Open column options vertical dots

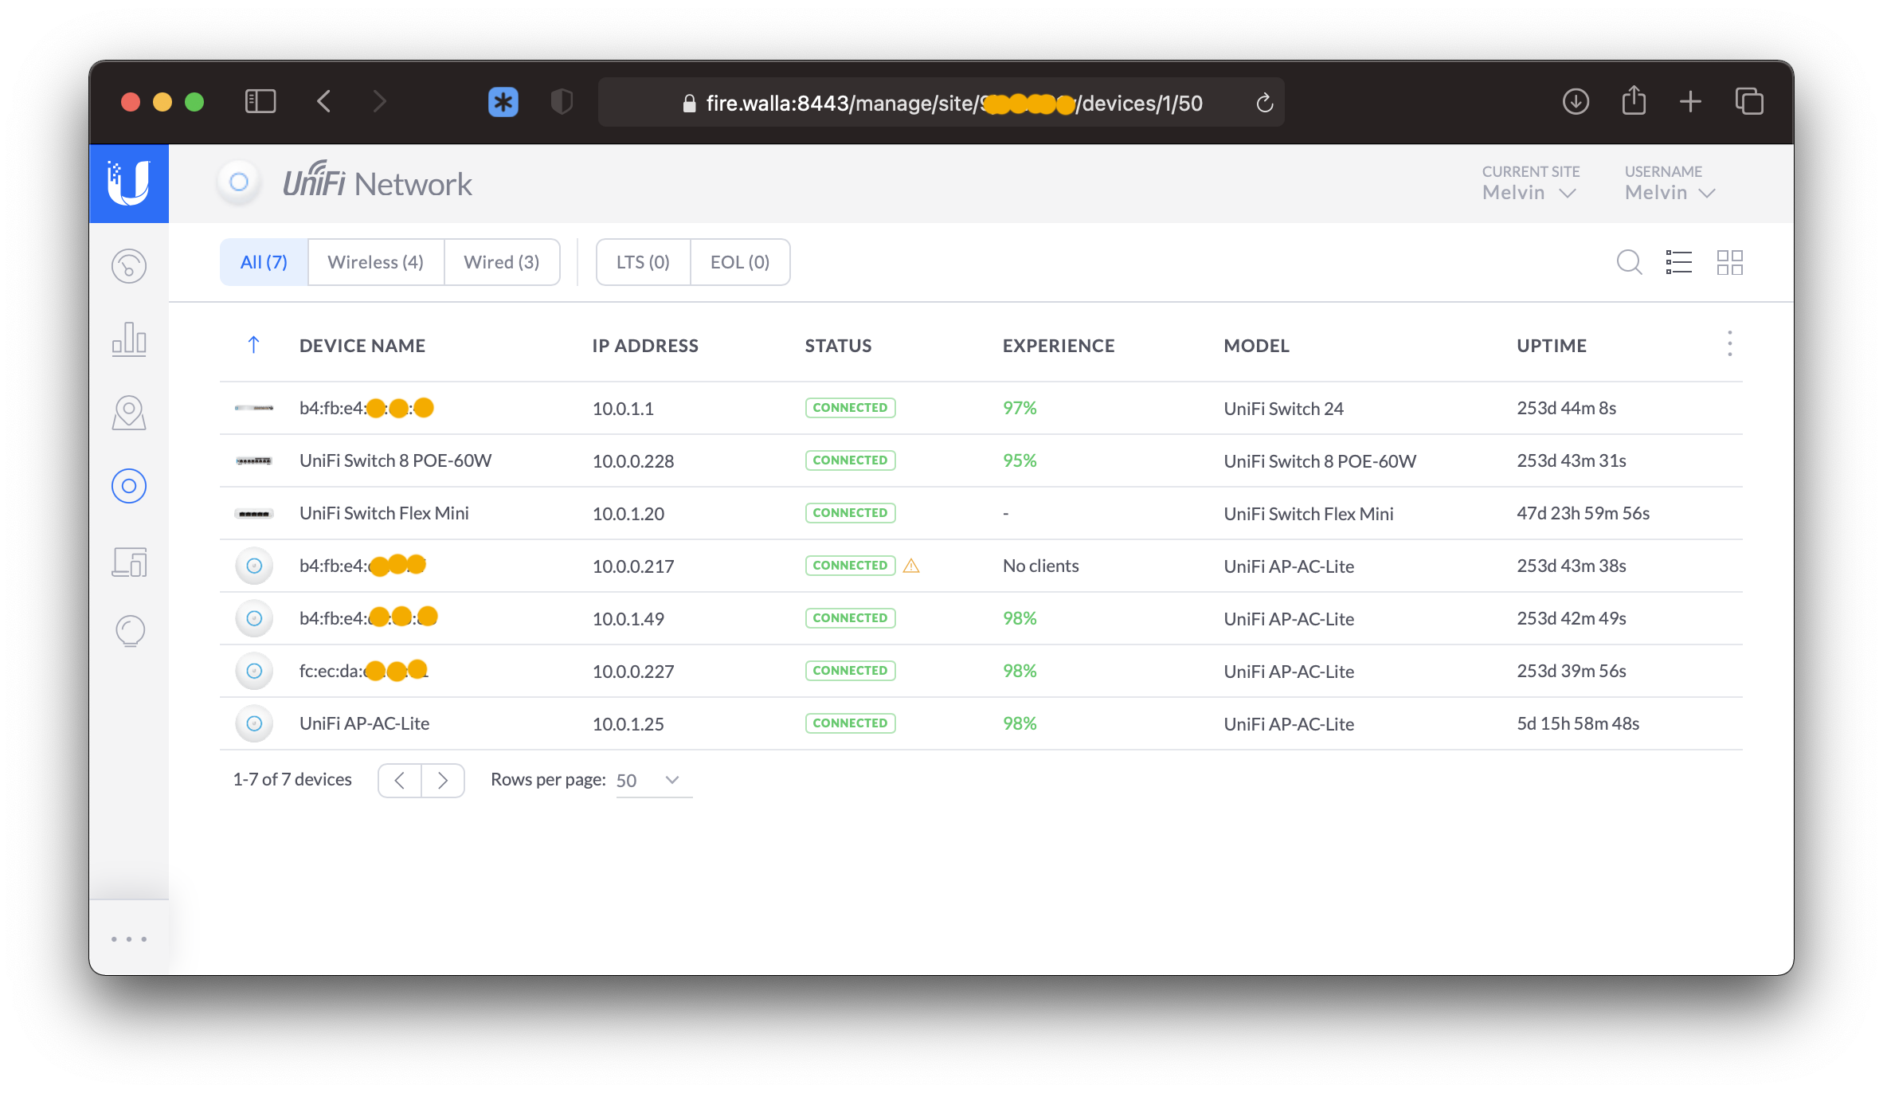[x=1730, y=343]
